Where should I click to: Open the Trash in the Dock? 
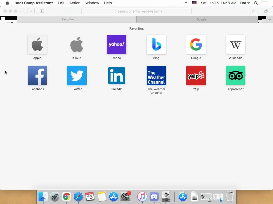pos(230,197)
